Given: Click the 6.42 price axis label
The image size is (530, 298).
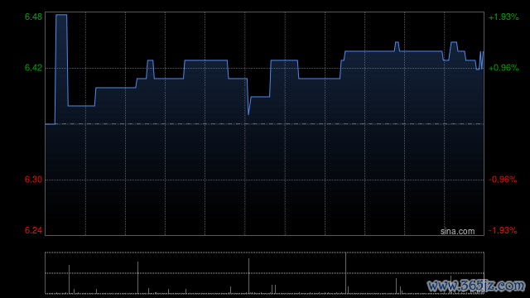Looking at the screenshot, I should (33, 68).
